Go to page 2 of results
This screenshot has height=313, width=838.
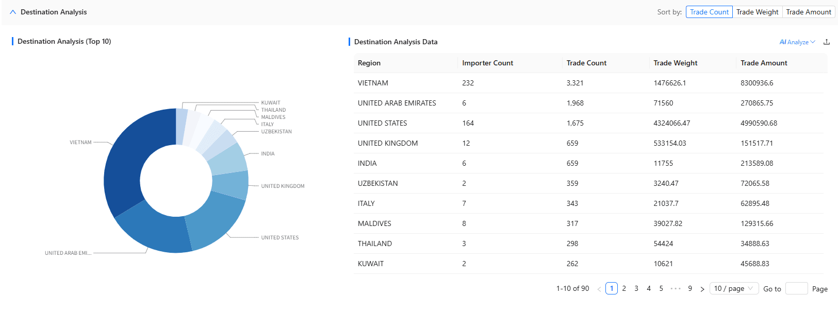[624, 288]
